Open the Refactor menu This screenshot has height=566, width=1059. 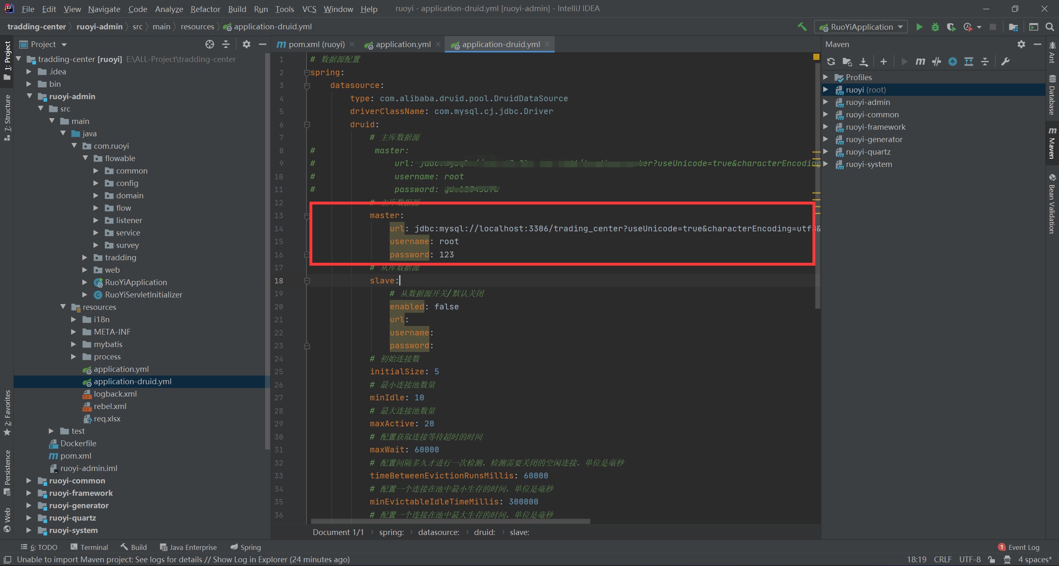point(205,9)
